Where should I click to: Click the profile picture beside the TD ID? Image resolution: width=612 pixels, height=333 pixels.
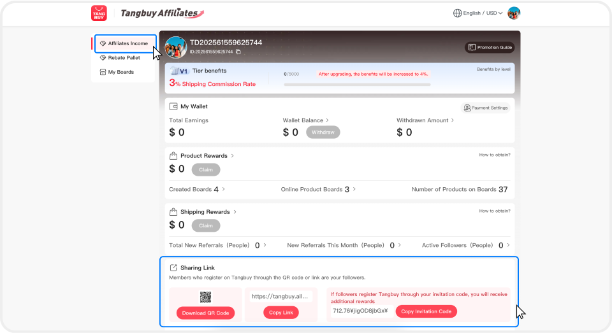[x=176, y=47]
